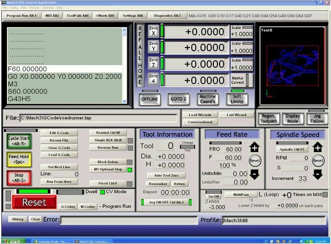Select Machine Coord's display
The height and width of the screenshot is (244, 331).
click(207, 98)
